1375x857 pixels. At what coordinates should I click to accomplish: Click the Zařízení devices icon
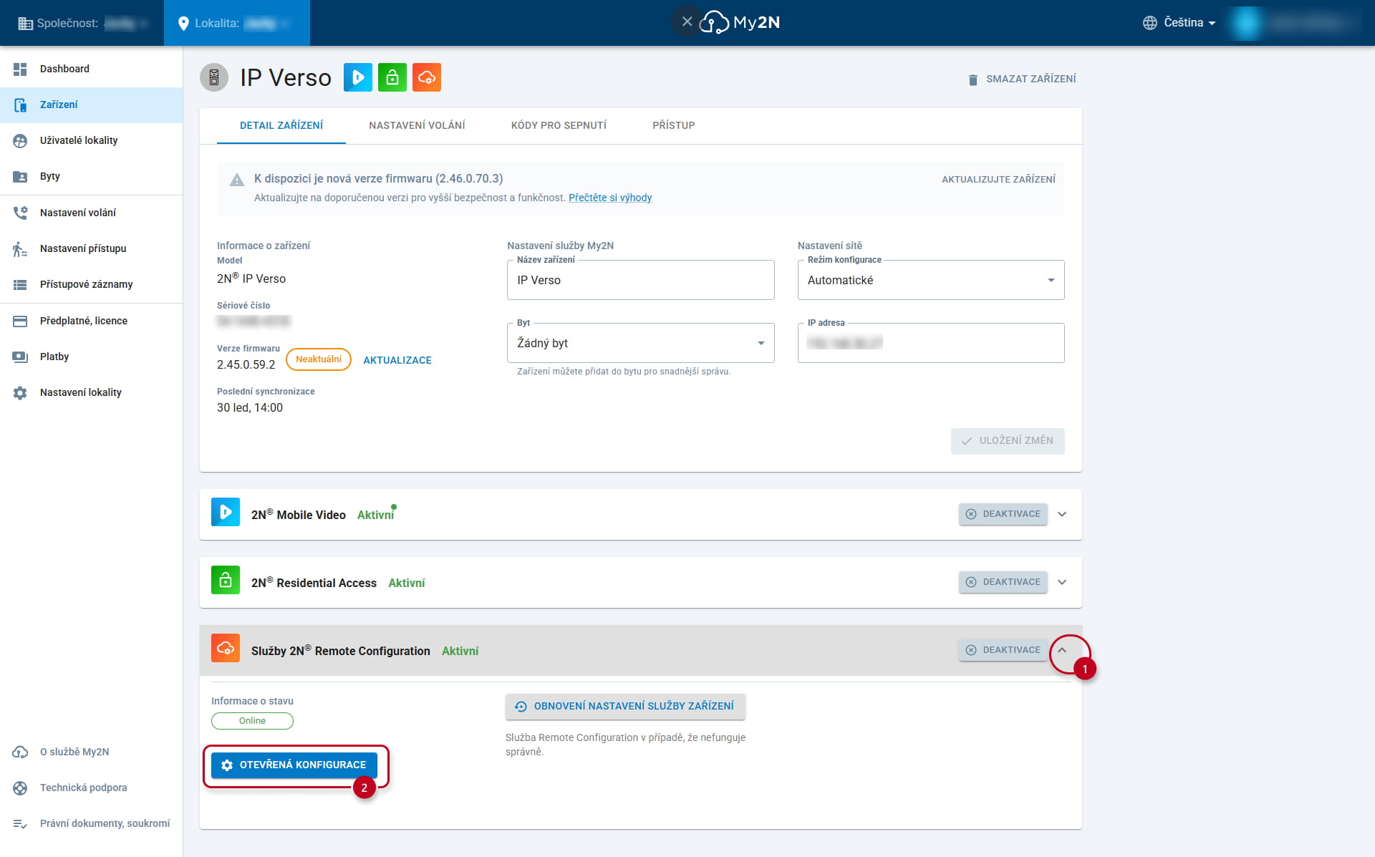point(20,105)
